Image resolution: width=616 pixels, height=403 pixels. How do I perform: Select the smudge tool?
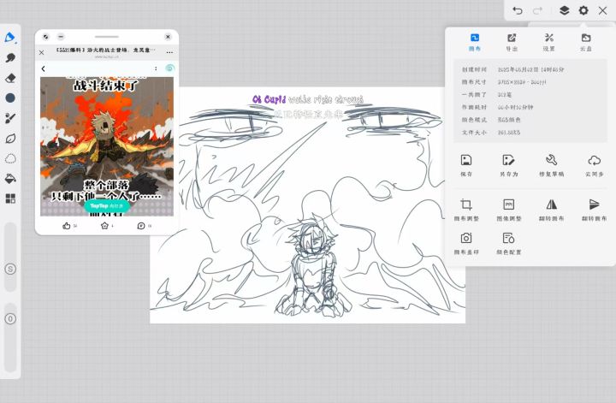click(x=10, y=57)
